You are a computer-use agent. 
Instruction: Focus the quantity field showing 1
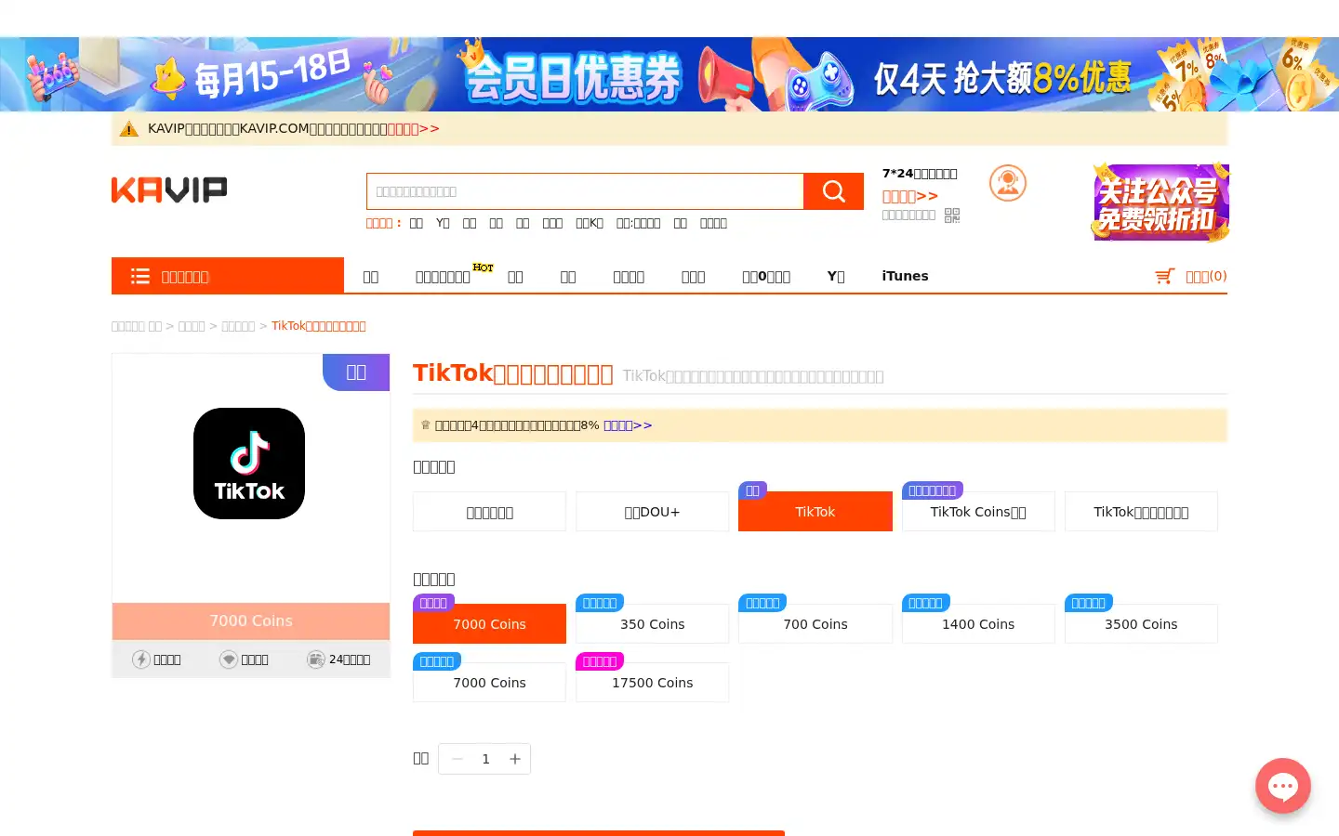click(485, 759)
